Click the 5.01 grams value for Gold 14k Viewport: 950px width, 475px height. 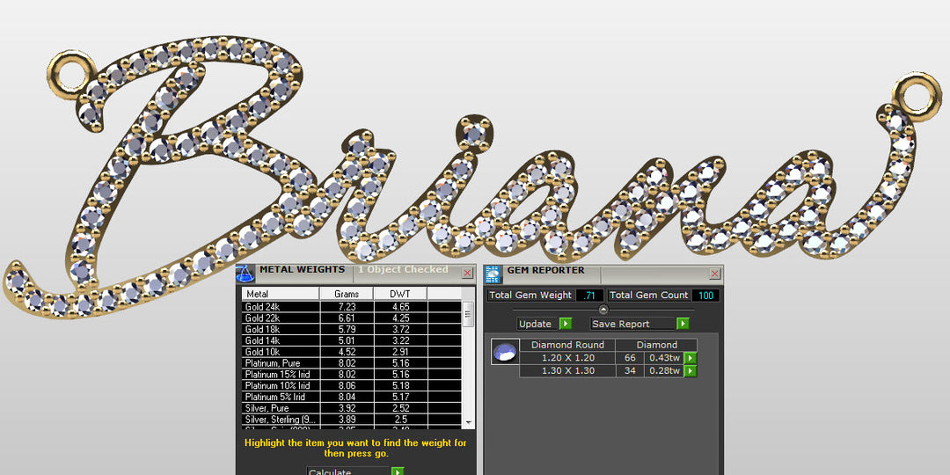tap(347, 340)
